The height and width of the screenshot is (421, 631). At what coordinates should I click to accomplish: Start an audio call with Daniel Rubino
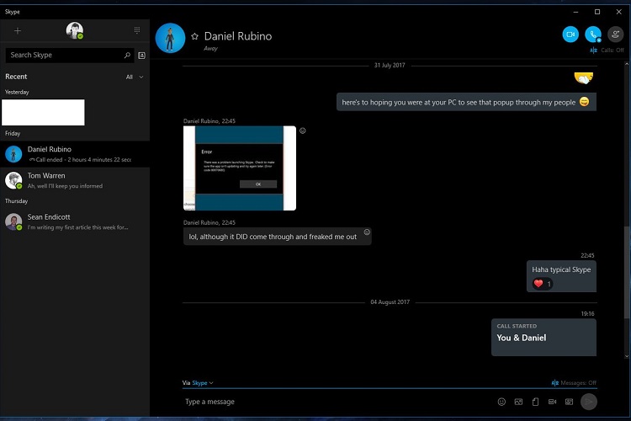point(593,35)
